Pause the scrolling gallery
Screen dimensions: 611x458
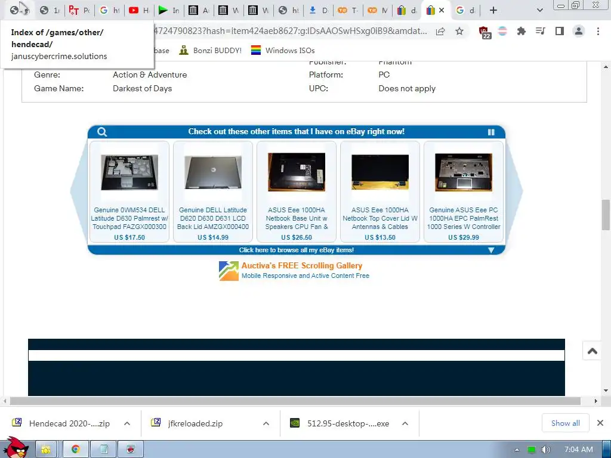pos(491,132)
